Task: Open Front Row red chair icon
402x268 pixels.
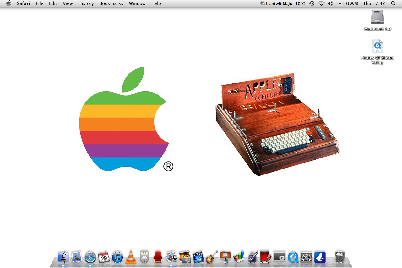Action: pos(158,257)
